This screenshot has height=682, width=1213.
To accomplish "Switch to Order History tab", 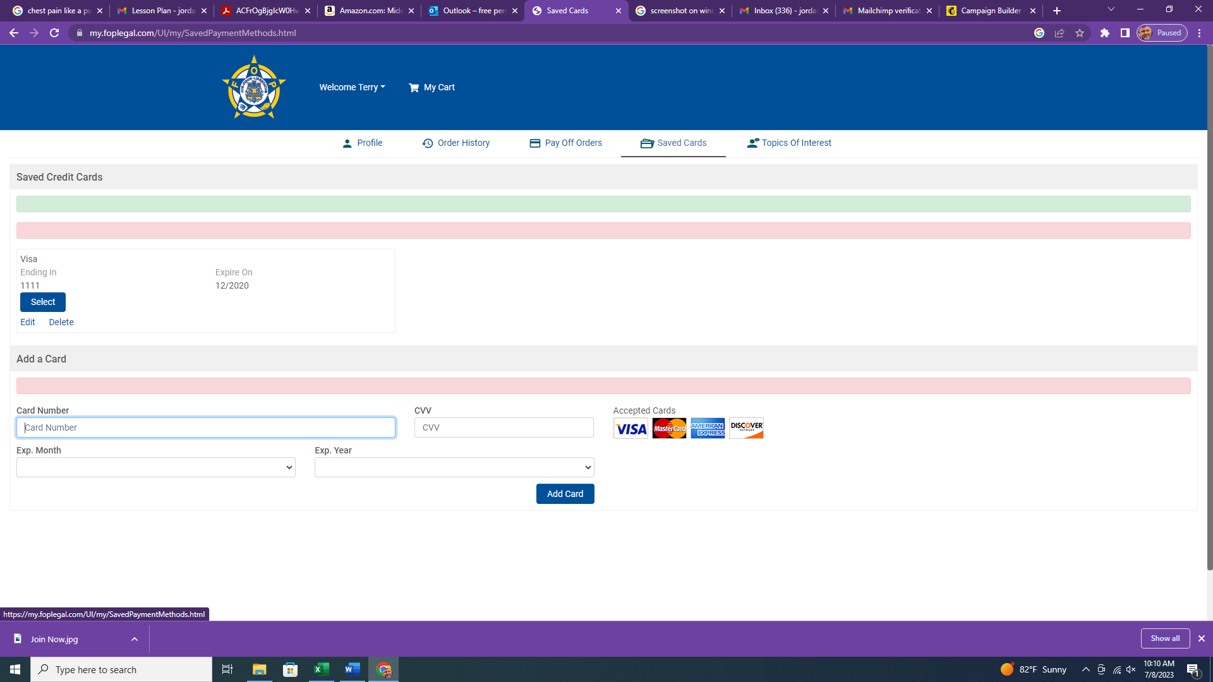I will (x=456, y=143).
